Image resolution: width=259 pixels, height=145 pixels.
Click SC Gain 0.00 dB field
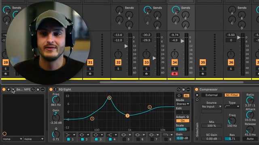coord(211,139)
